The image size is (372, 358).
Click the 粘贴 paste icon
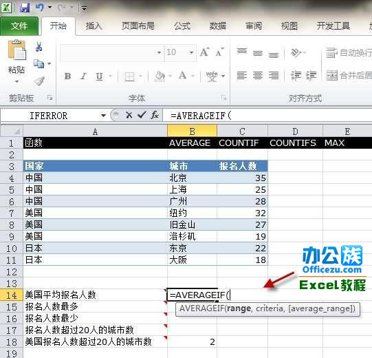(17, 50)
